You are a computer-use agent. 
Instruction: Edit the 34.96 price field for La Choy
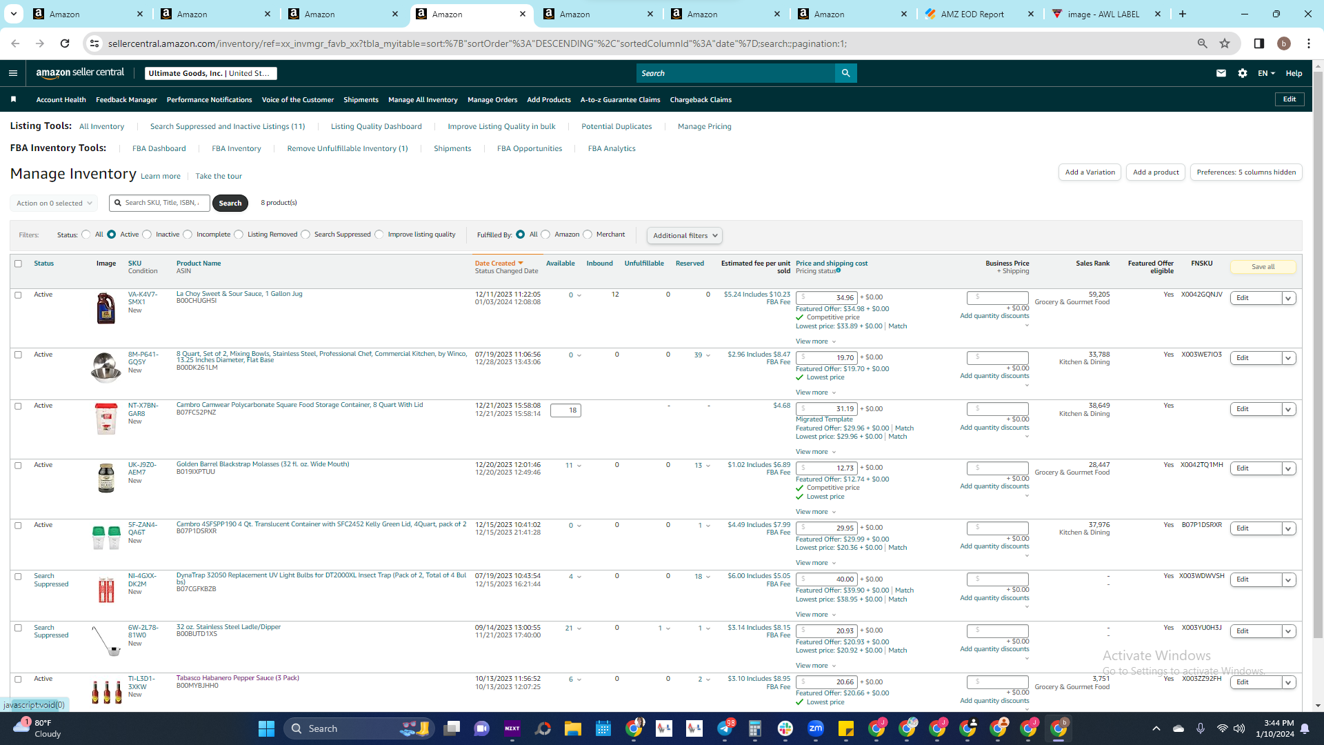coord(826,298)
